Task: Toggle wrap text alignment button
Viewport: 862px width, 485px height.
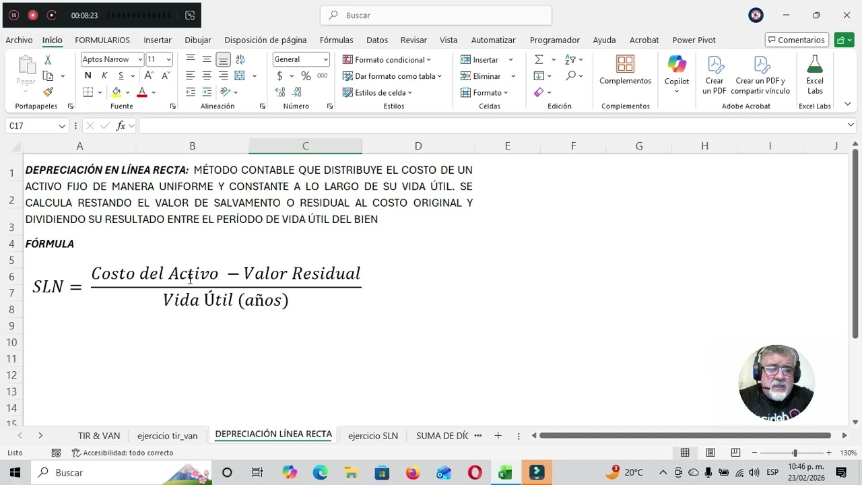Action: 240,59
